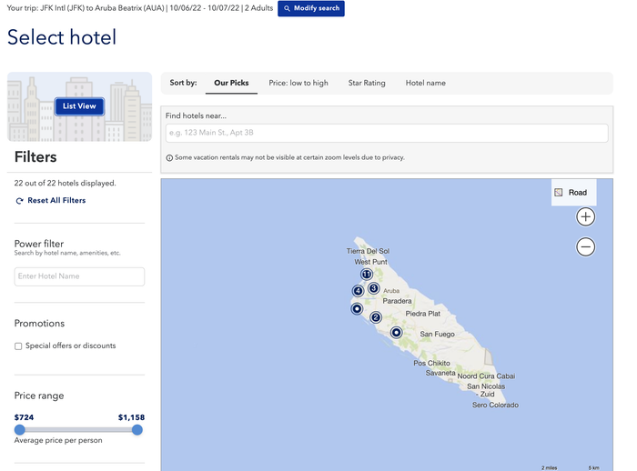Click the Enter Hotel Name power filter field

[x=79, y=276]
